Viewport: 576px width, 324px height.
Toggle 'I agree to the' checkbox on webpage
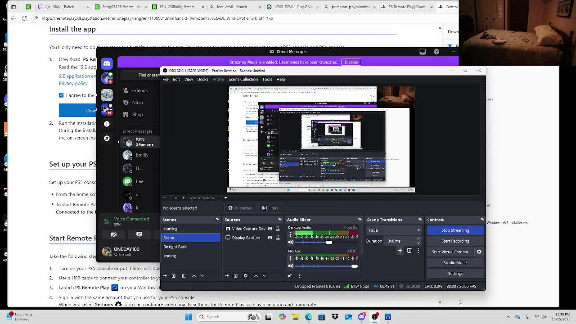coord(61,95)
